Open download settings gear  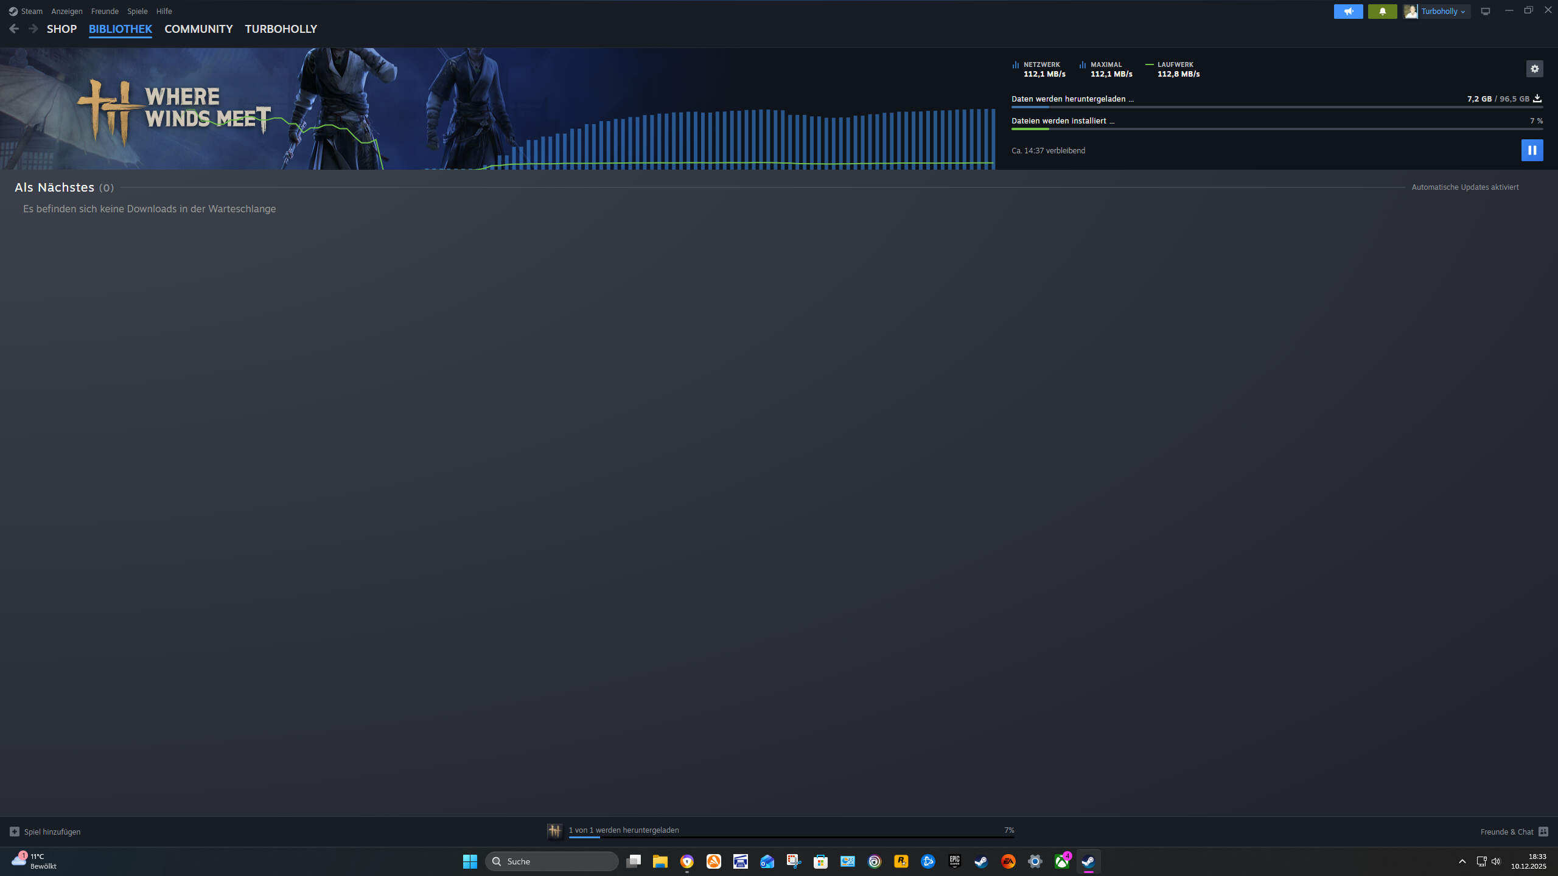pos(1535,69)
